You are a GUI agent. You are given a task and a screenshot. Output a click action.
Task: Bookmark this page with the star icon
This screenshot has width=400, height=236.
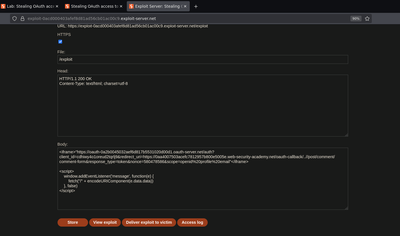coord(367,19)
